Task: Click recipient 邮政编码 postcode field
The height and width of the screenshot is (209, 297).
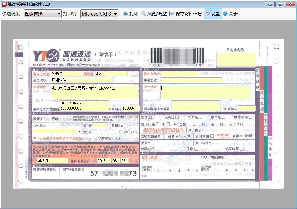Action: coord(247,108)
